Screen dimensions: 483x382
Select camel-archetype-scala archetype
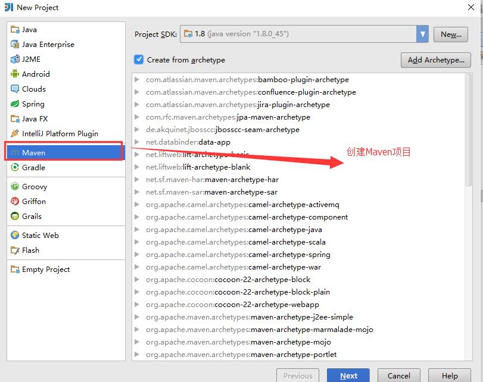pos(236,242)
